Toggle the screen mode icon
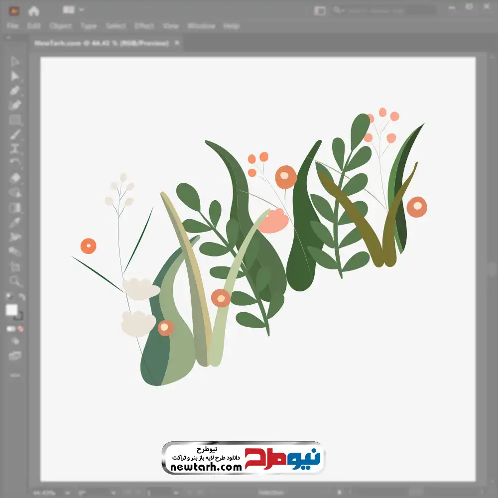 pyautogui.click(x=14, y=356)
